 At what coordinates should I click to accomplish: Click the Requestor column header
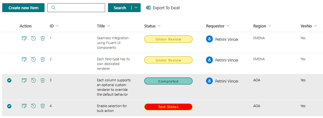click(x=218, y=26)
